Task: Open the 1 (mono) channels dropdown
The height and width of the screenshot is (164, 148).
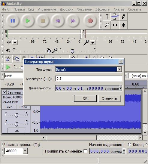Action: tap(138, 76)
